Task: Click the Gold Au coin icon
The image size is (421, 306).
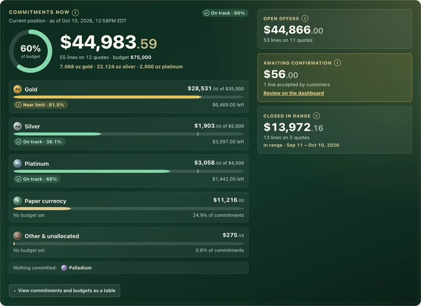Action: pos(18,89)
